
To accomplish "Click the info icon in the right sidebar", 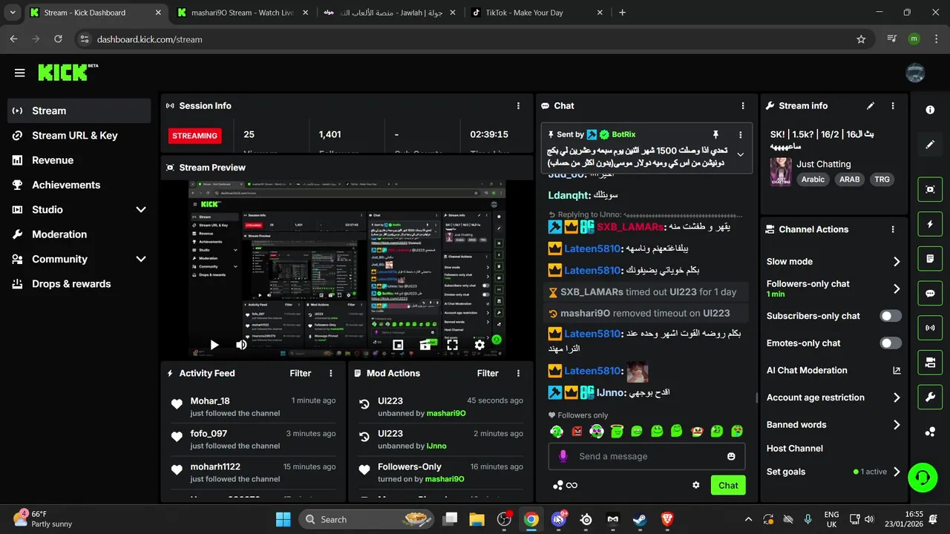I will coord(930,110).
